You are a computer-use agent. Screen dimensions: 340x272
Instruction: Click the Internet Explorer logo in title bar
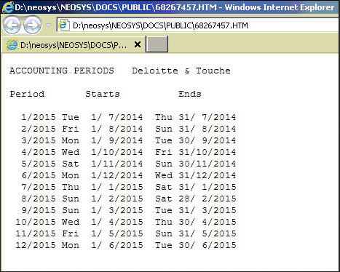[7, 7]
